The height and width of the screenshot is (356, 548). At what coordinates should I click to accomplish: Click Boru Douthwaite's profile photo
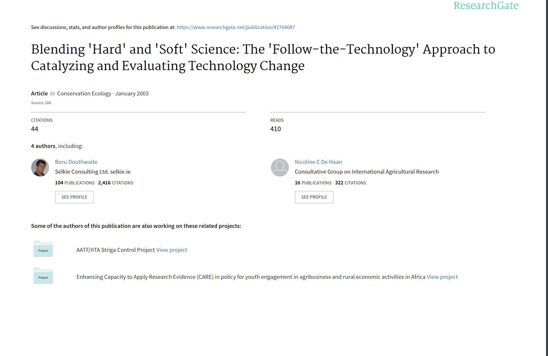(x=40, y=168)
